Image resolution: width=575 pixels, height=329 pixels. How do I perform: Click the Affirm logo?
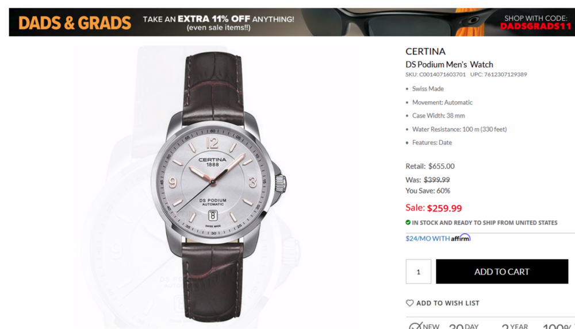point(461,238)
